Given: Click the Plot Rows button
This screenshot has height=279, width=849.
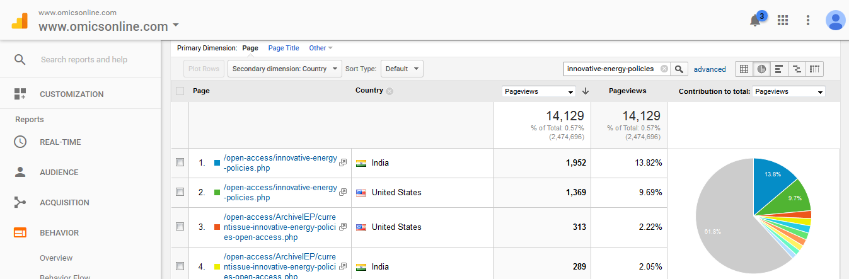Looking at the screenshot, I should pyautogui.click(x=204, y=69).
